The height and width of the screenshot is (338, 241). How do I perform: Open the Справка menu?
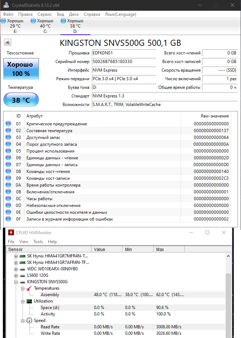(92, 14)
